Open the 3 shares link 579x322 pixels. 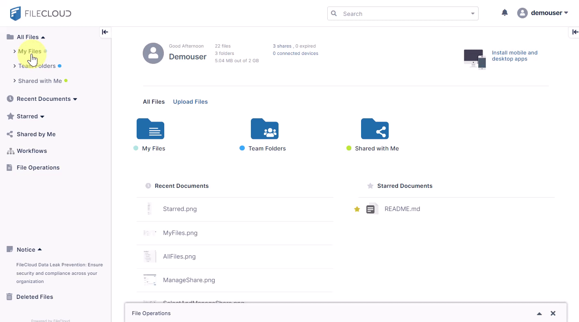coord(282,46)
